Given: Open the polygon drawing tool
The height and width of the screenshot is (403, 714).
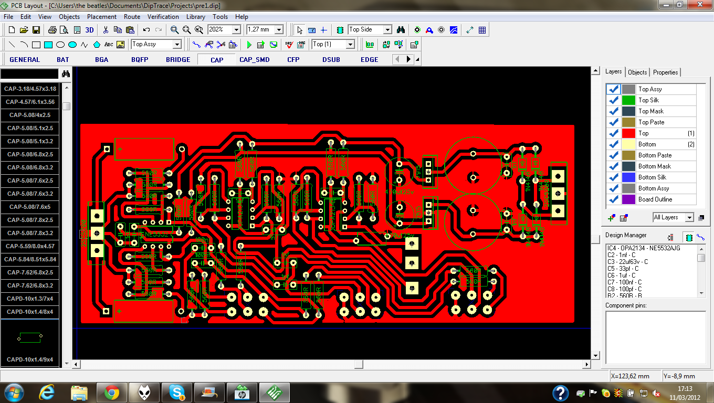Looking at the screenshot, I should click(97, 45).
